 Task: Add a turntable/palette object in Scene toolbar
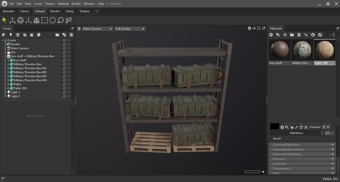39,35
